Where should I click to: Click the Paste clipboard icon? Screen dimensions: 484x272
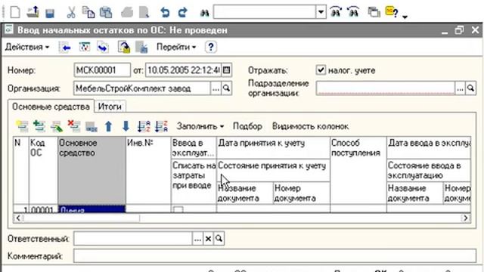(x=106, y=12)
